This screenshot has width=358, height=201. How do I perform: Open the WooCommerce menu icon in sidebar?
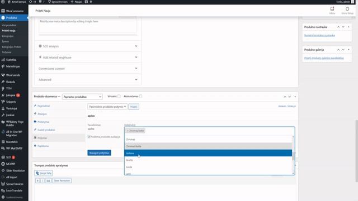click(3, 11)
